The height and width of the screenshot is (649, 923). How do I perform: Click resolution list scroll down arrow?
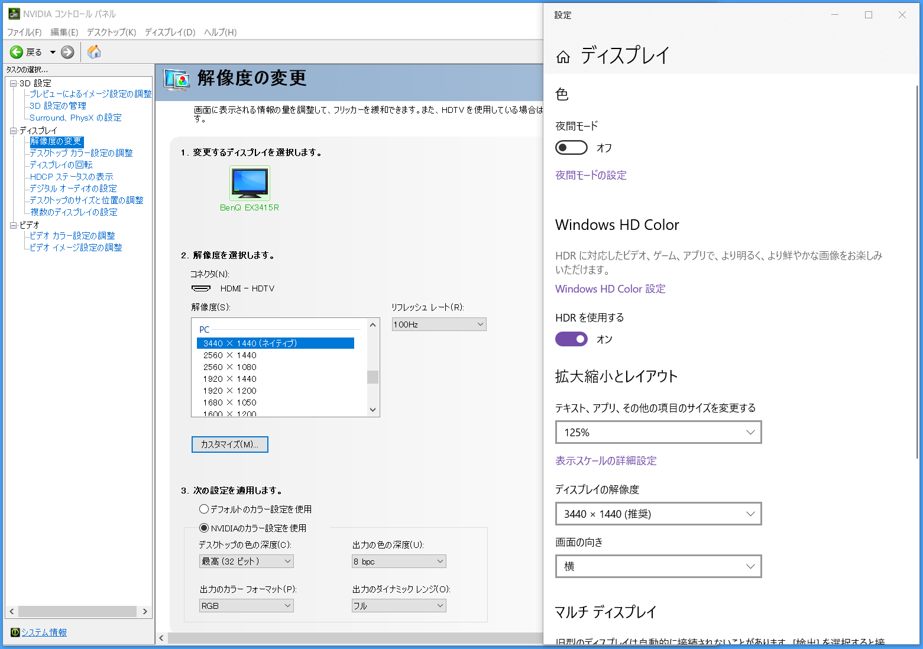373,410
